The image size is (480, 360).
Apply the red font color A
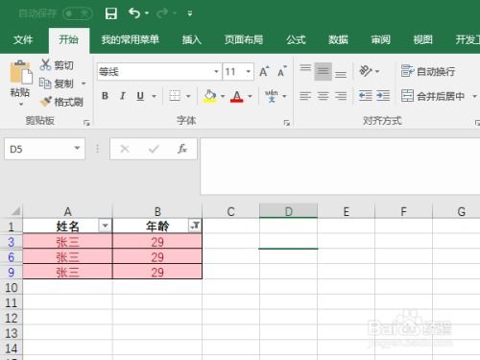(237, 96)
